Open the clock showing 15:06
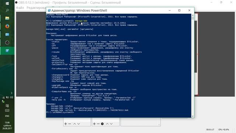This screenshot has width=236, height=133. [7, 126]
